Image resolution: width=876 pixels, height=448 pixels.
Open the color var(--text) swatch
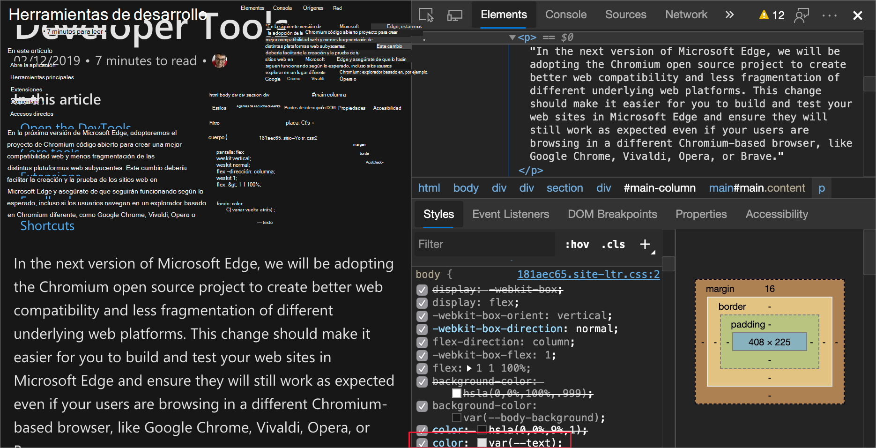tap(482, 443)
